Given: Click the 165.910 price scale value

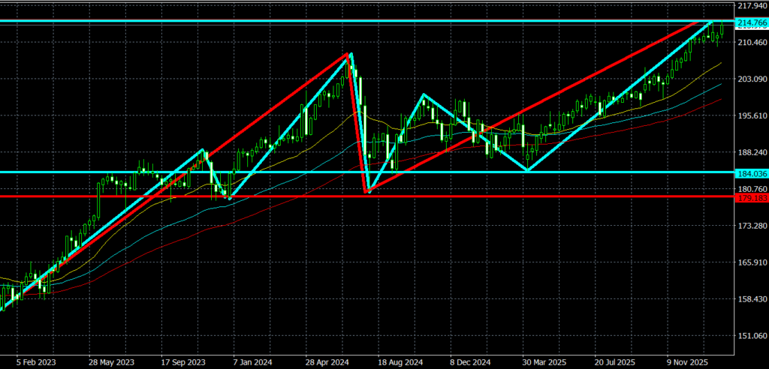Looking at the screenshot, I should pos(751,263).
